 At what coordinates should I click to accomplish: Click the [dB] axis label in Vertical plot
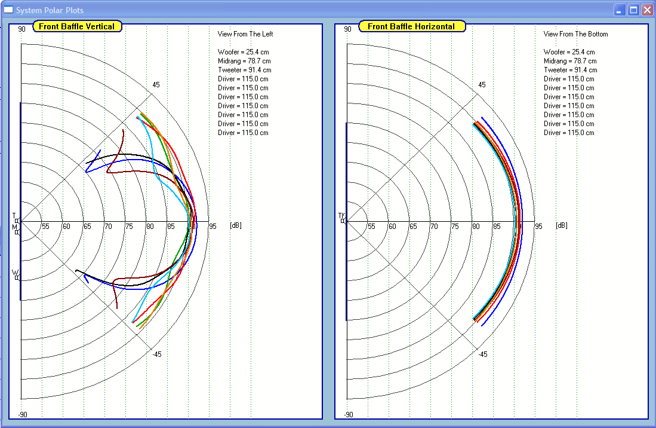(x=236, y=225)
